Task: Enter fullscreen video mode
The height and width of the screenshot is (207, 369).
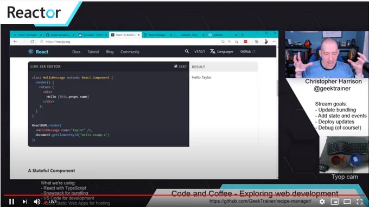Action: tap(360, 202)
